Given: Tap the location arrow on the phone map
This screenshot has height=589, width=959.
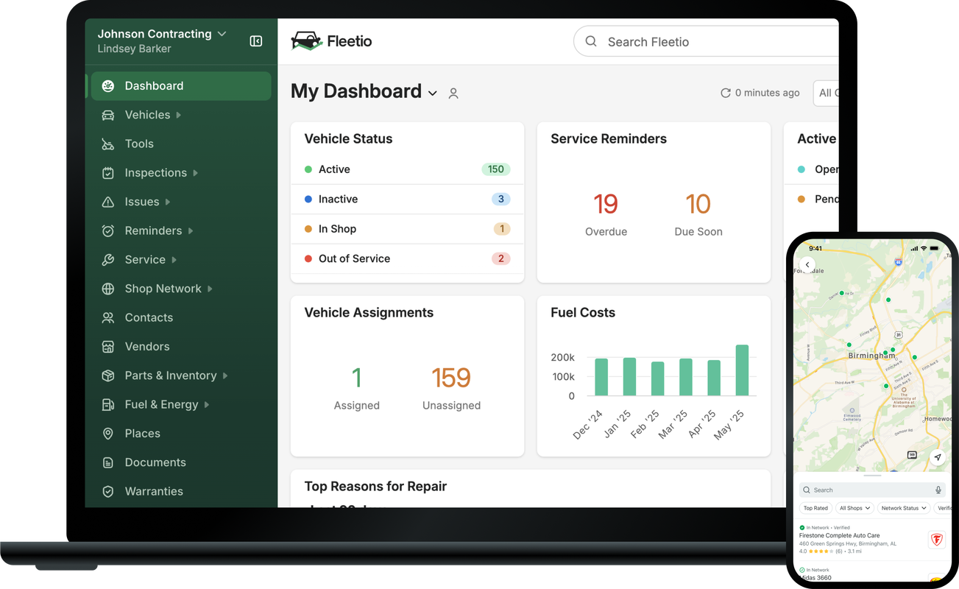Looking at the screenshot, I should [938, 457].
